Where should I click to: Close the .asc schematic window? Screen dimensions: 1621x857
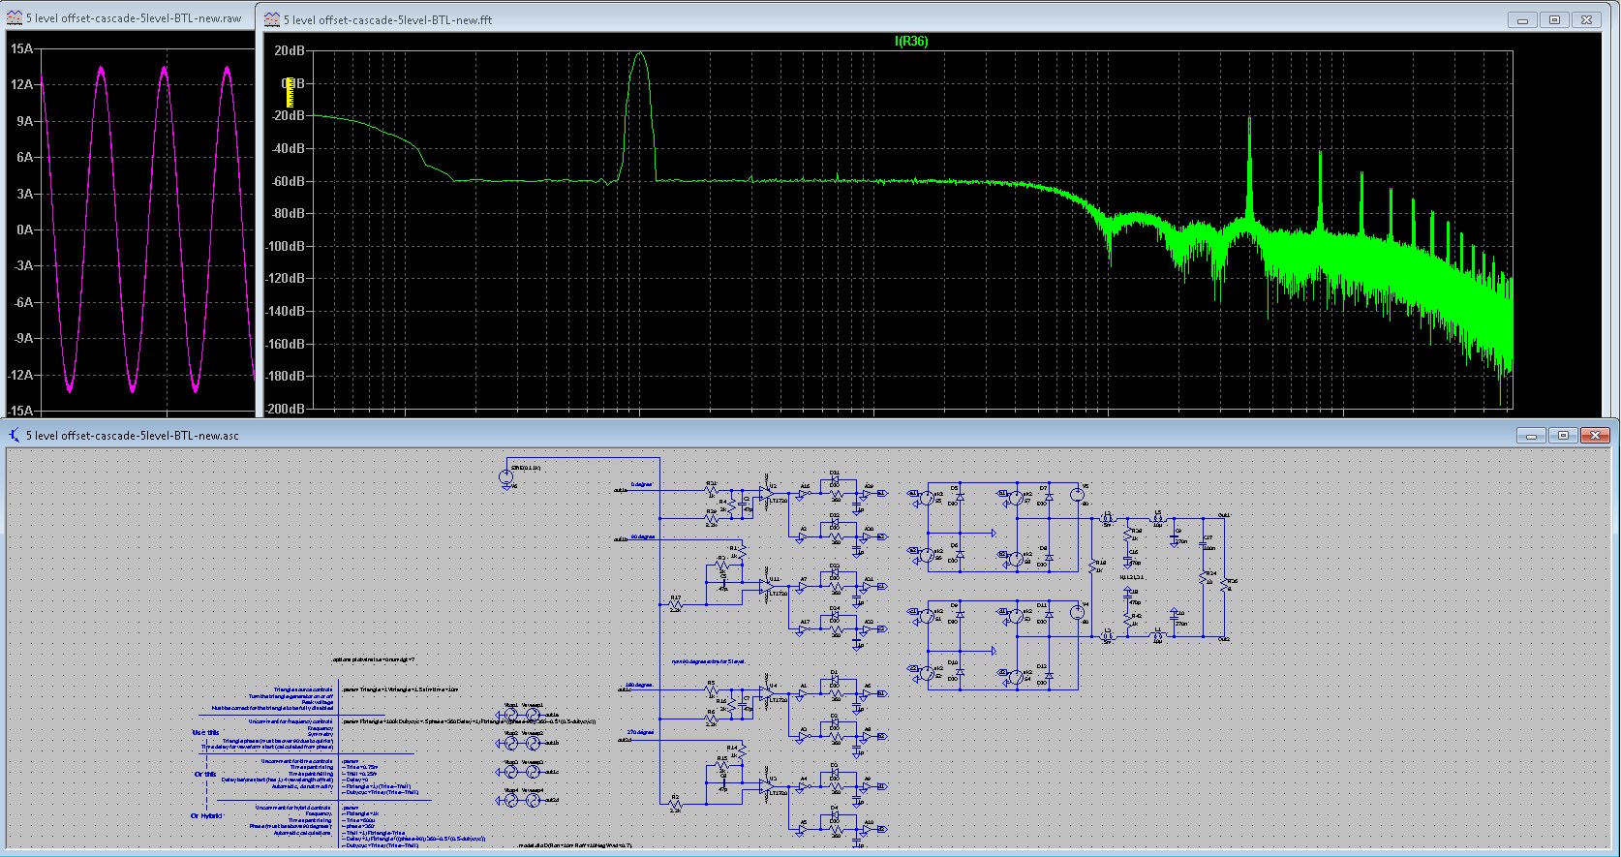coord(1595,436)
